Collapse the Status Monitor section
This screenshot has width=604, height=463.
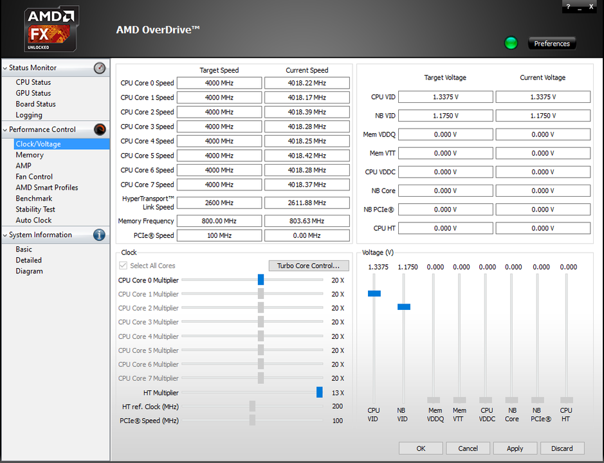[x=5, y=68]
